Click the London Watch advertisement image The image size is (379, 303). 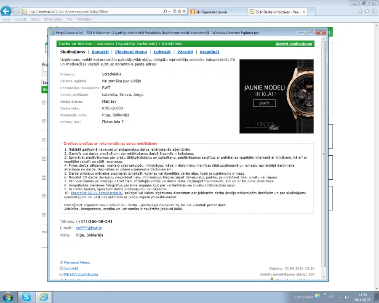coord(277,96)
